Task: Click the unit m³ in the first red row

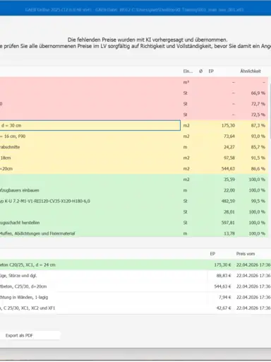Action: (x=186, y=82)
